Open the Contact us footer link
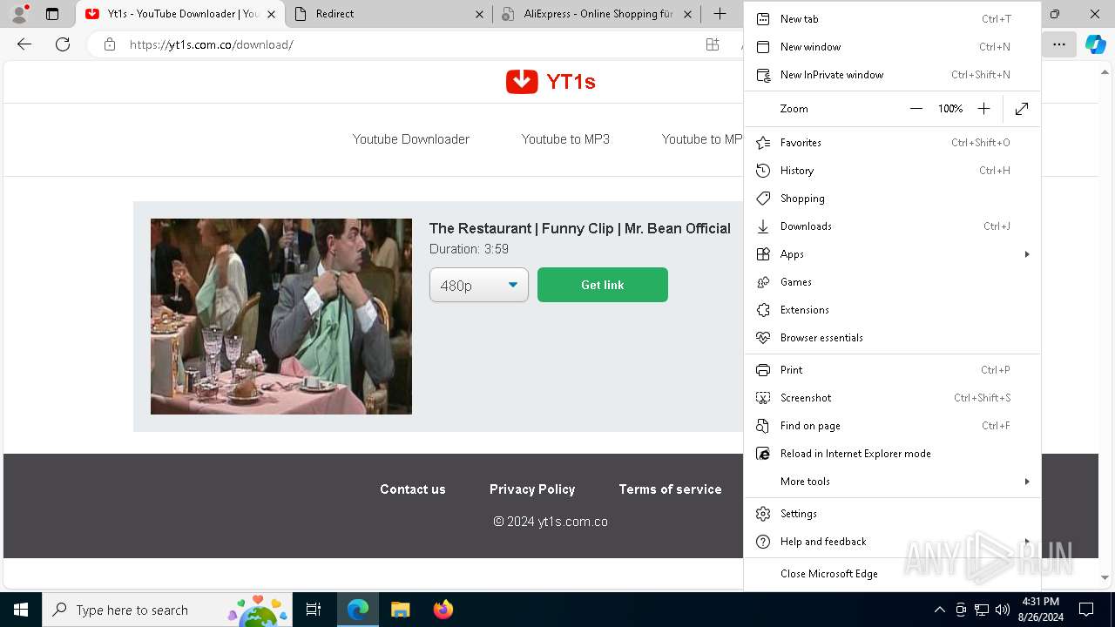The width and height of the screenshot is (1115, 627). pos(413,489)
